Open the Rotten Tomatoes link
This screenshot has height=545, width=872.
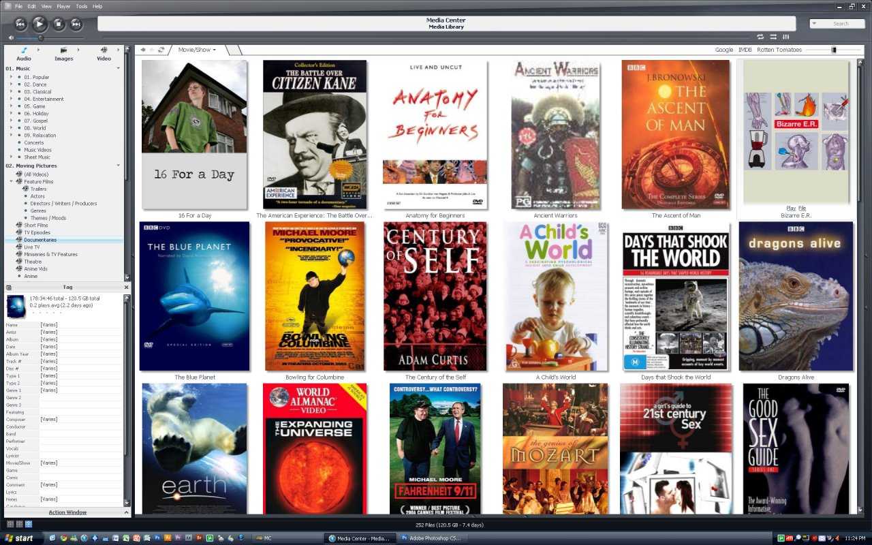779,50
